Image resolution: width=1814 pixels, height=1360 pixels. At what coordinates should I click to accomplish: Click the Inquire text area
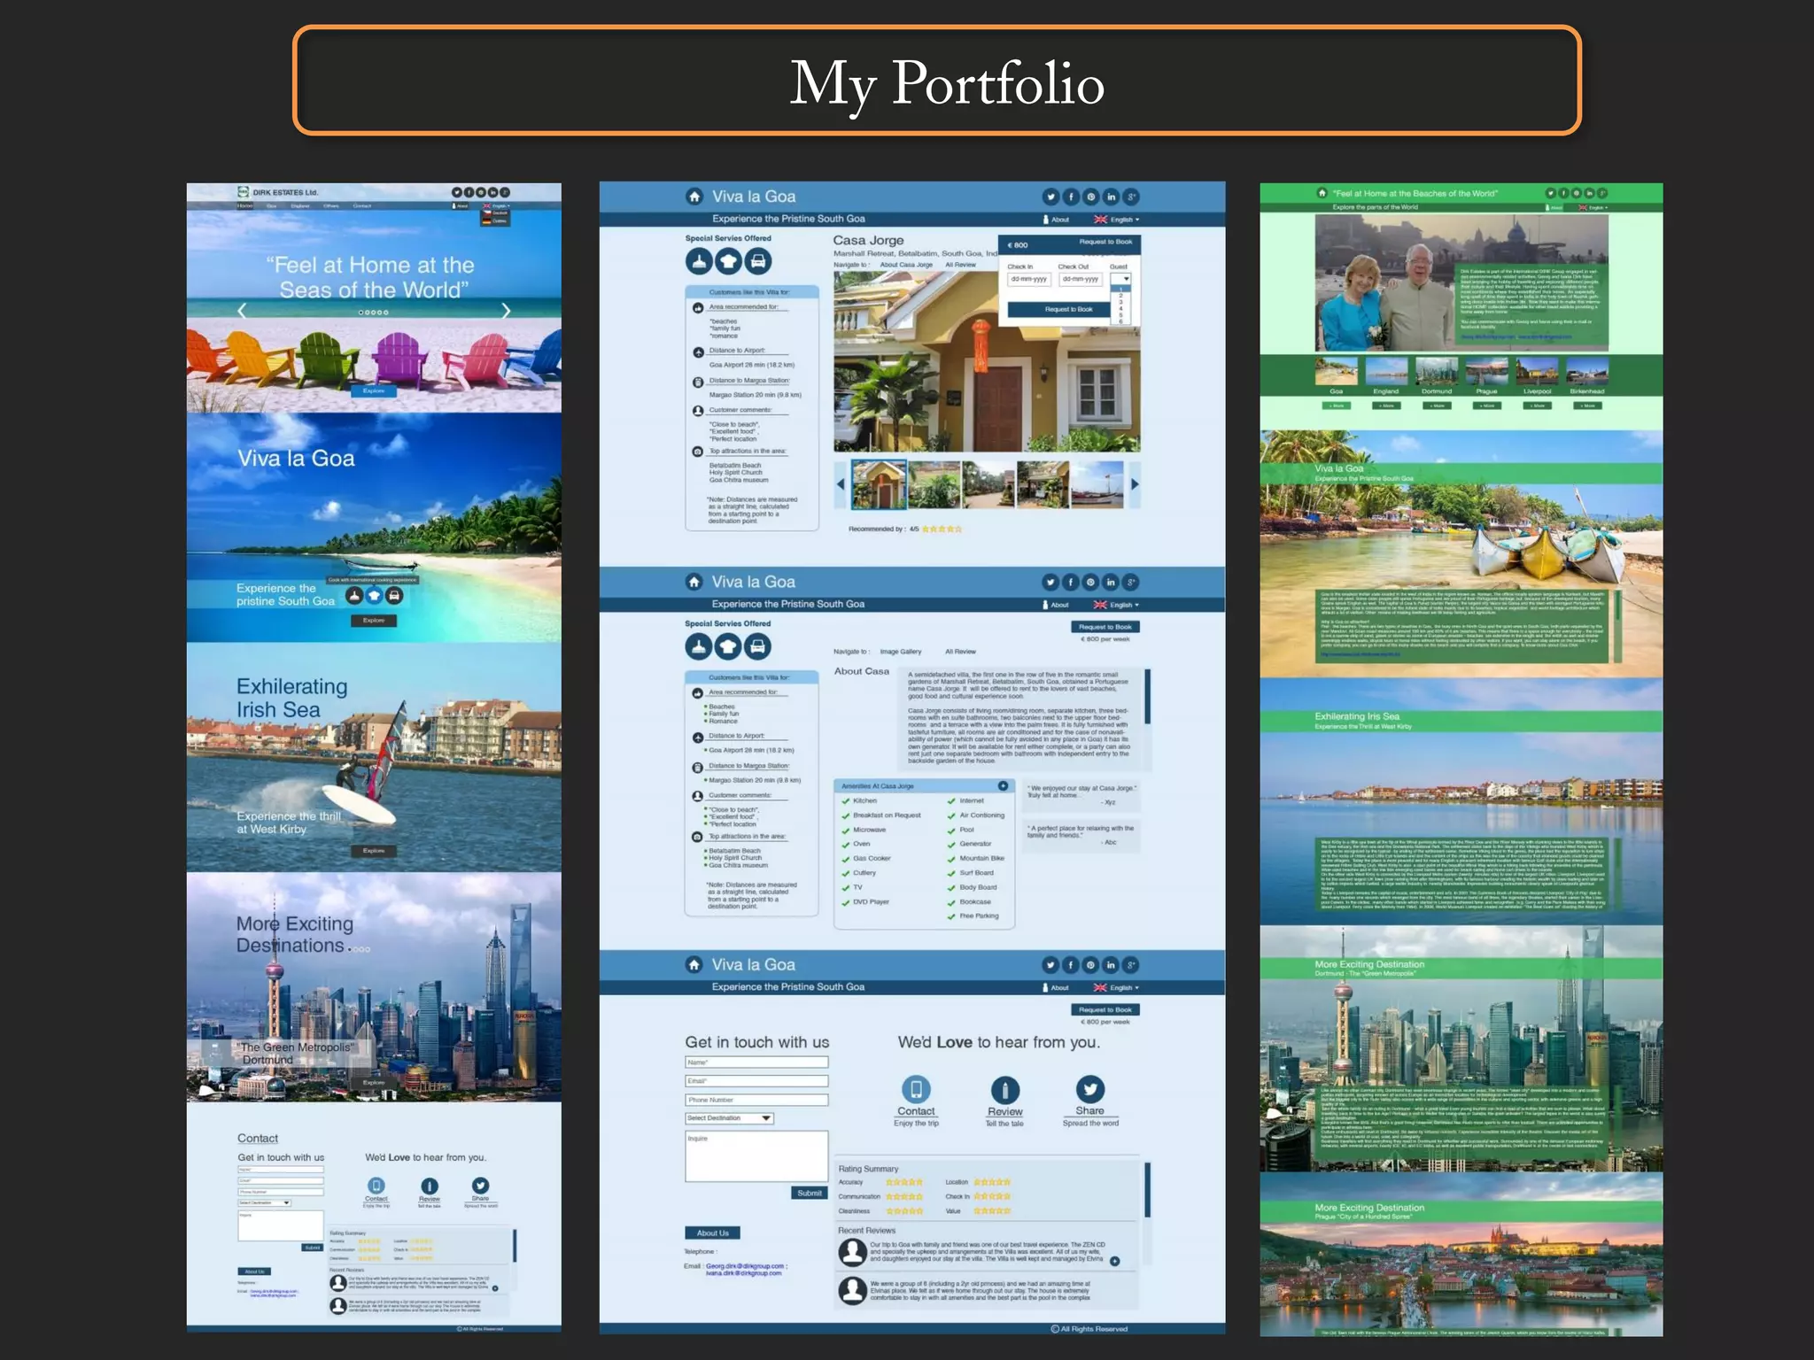[756, 1156]
